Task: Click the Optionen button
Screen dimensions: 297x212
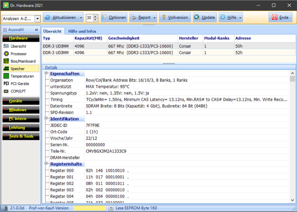Action: point(114,18)
